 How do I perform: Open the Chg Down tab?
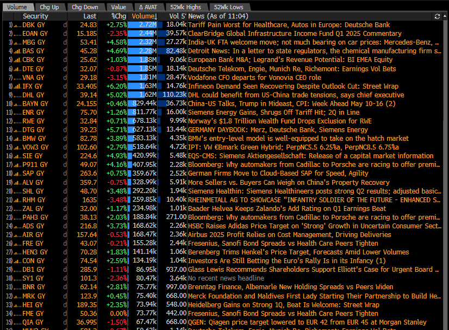(x=85, y=7)
